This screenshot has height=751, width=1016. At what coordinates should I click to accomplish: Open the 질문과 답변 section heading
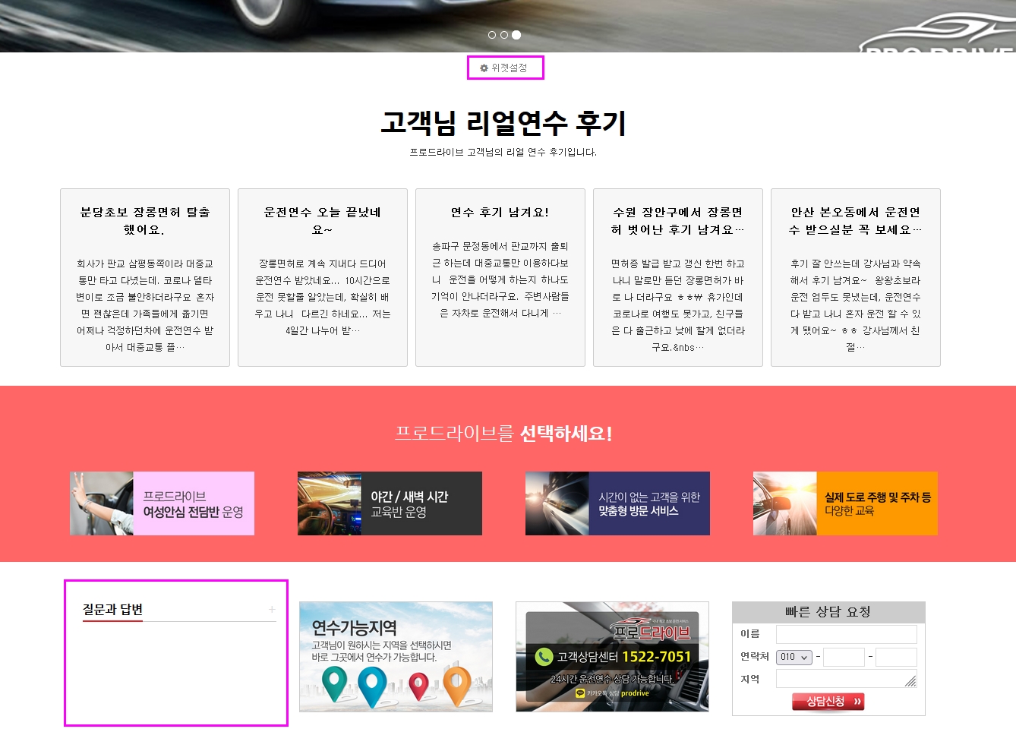[x=112, y=610]
